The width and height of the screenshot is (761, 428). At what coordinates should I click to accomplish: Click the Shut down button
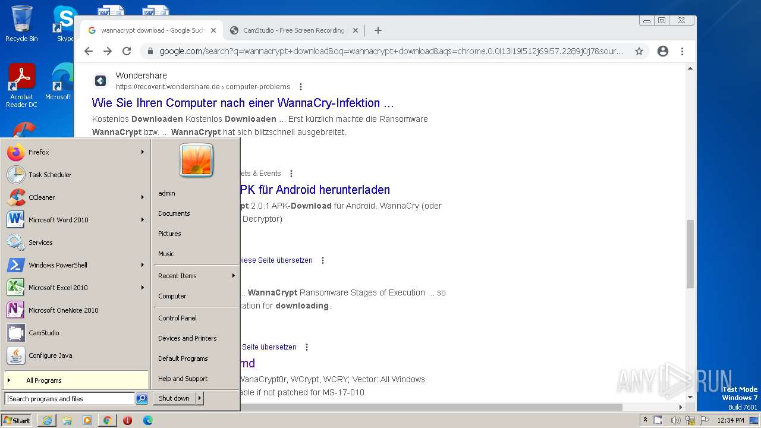point(174,398)
